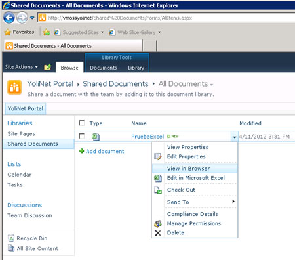Click the All Site Content page icon
The image size is (295, 260).
coord(11,248)
